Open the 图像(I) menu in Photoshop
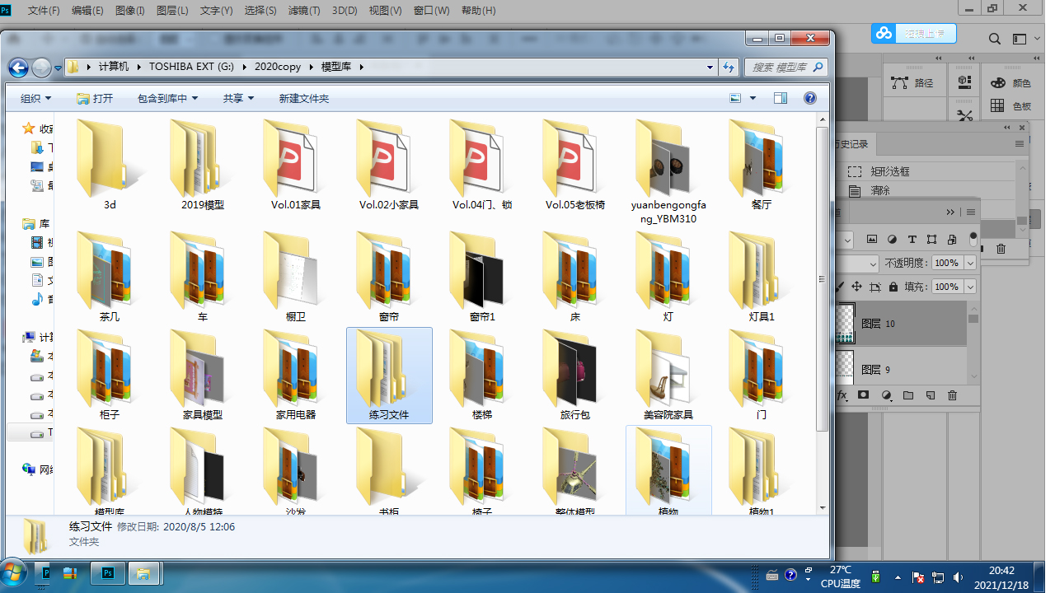Viewport: 1055px width, 593px height. click(130, 11)
